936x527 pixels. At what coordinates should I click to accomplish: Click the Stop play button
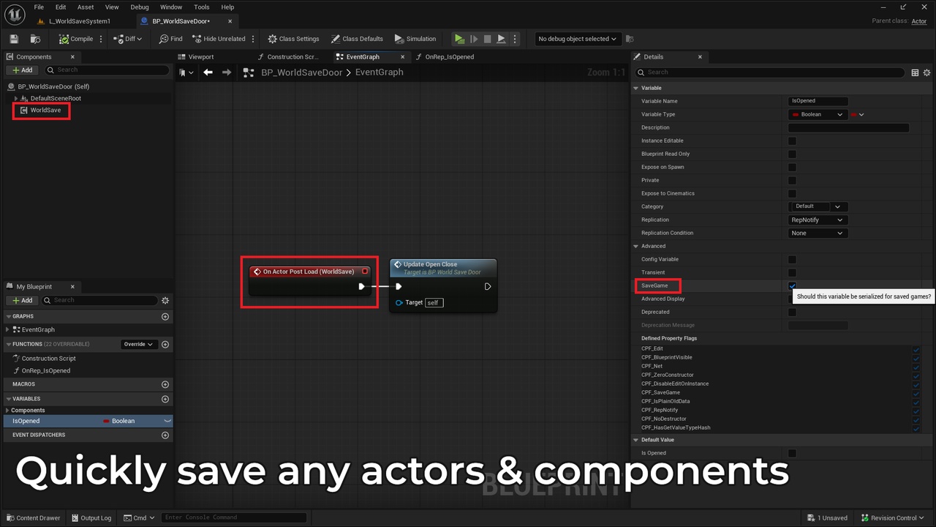(487, 39)
